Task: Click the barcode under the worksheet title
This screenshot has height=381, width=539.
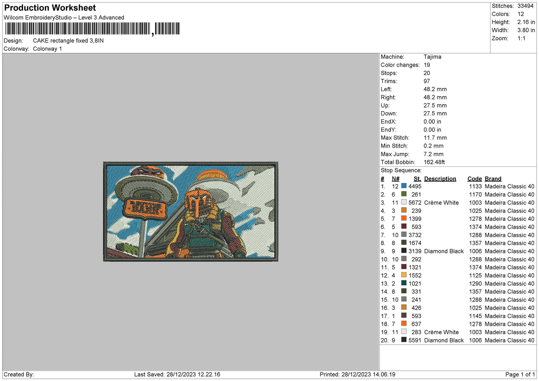Action: tap(93, 29)
